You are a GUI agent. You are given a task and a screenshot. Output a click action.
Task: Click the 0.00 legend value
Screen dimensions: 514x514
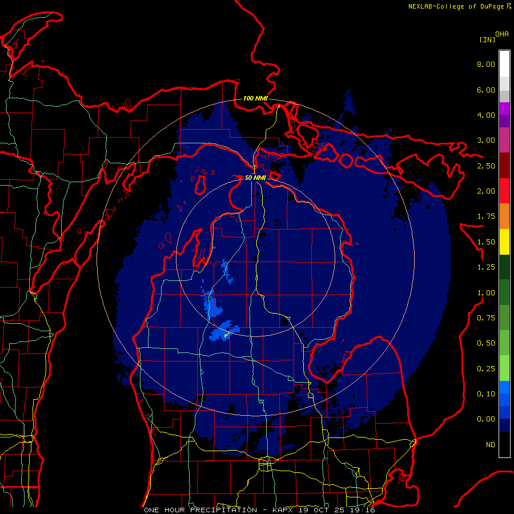tap(486, 419)
